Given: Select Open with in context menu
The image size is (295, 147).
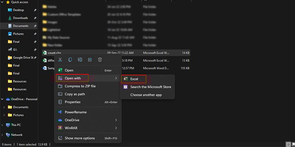Looking at the screenshot, I should coord(88,78).
